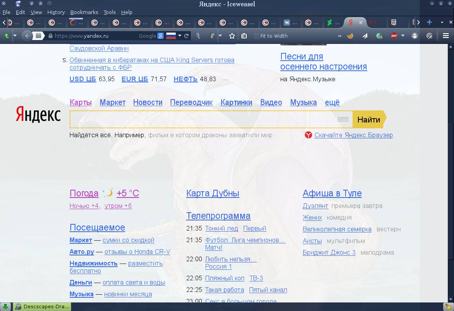This screenshot has height=311, width=454.
Task: Switch to the VK tab
Action: coord(291,22)
